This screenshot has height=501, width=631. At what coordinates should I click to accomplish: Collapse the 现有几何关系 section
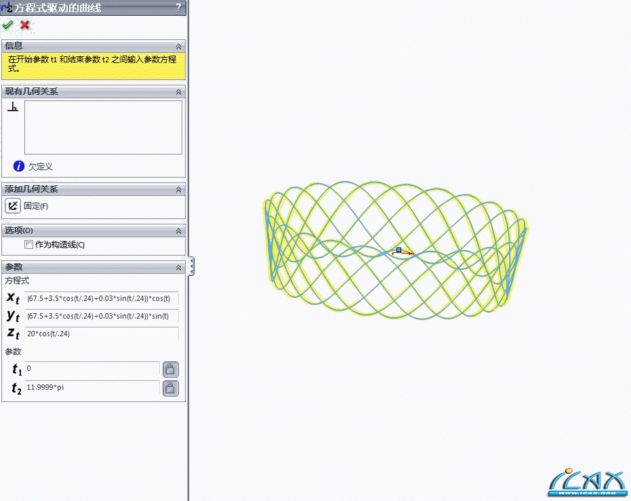pyautogui.click(x=179, y=92)
